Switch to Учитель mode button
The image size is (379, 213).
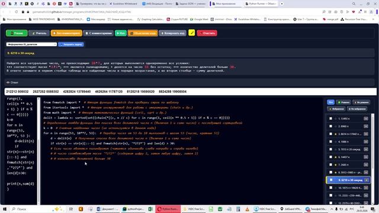click(x=39, y=33)
